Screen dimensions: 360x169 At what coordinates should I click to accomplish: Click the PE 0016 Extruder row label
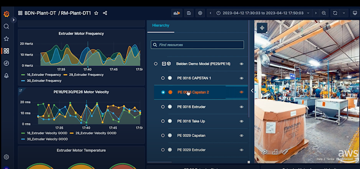[x=191, y=106]
